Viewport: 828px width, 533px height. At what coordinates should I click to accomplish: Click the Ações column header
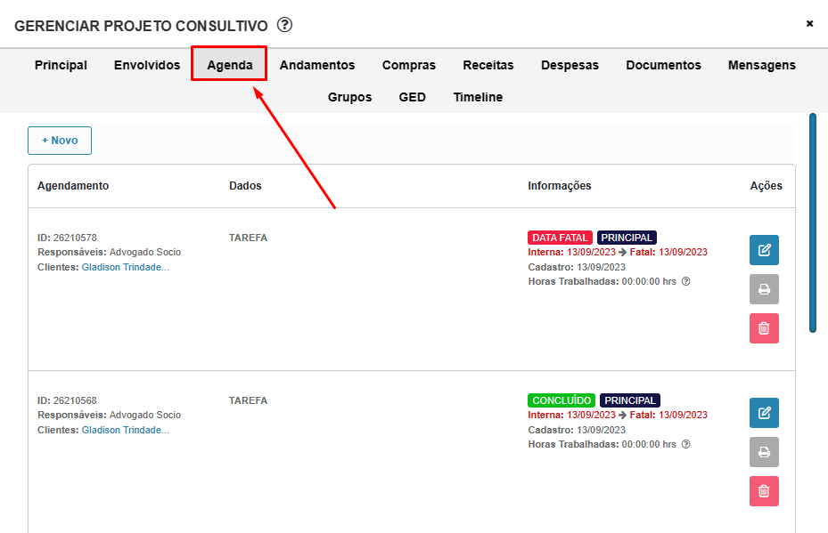tap(766, 186)
